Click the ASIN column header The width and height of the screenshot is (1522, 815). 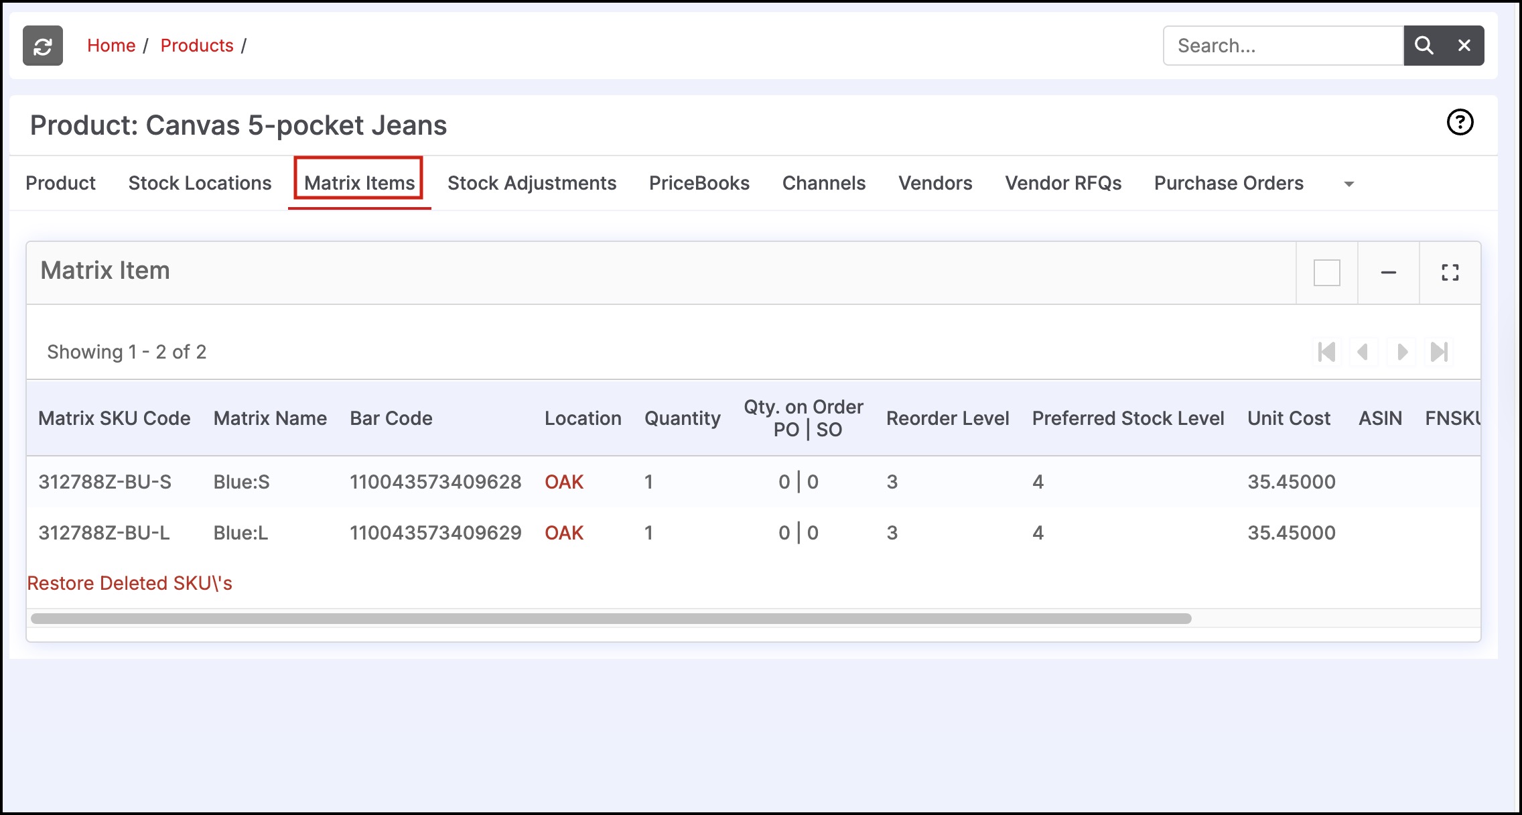tap(1380, 418)
